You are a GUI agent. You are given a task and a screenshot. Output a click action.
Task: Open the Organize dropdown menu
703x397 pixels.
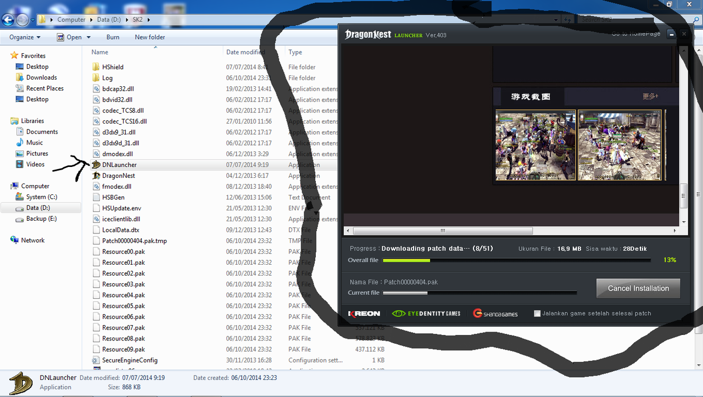(25, 37)
